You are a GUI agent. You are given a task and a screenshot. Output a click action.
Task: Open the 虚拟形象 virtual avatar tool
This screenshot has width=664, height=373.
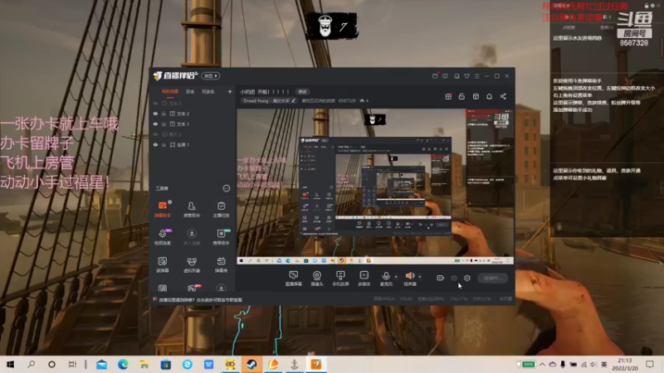point(192,264)
